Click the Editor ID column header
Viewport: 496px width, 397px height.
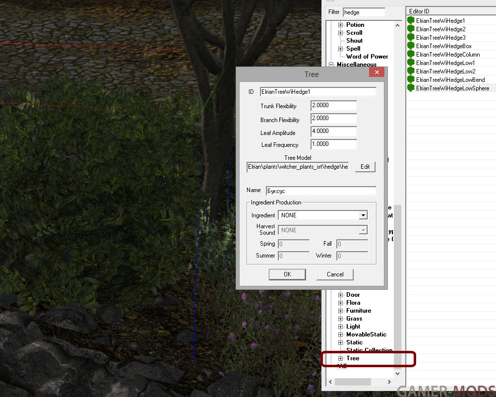coord(451,11)
